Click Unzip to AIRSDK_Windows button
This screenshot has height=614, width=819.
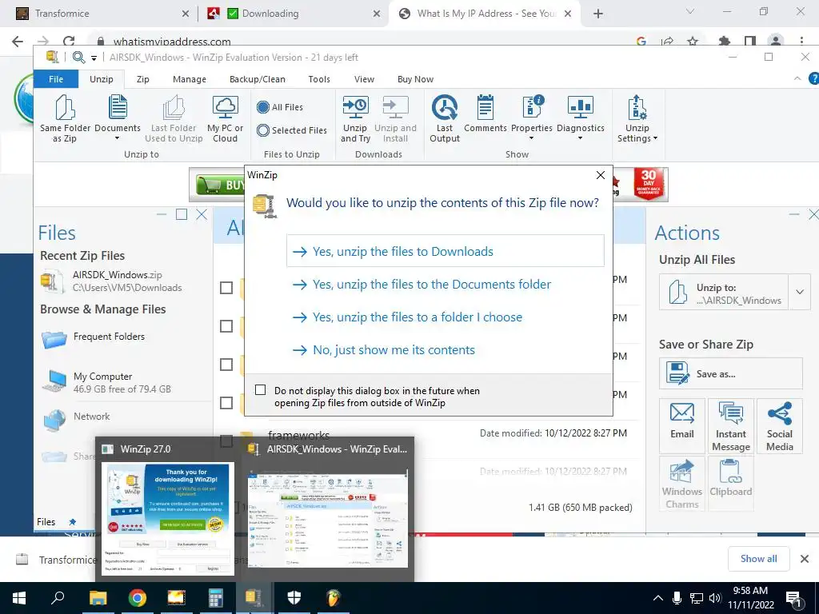[x=723, y=293]
